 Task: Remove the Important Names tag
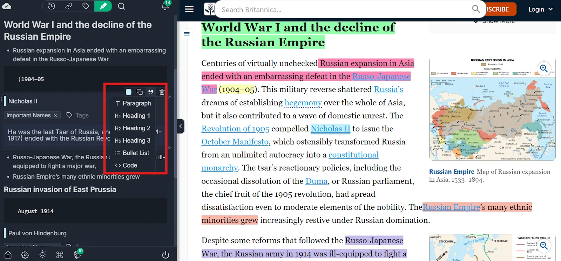pyautogui.click(x=55, y=115)
